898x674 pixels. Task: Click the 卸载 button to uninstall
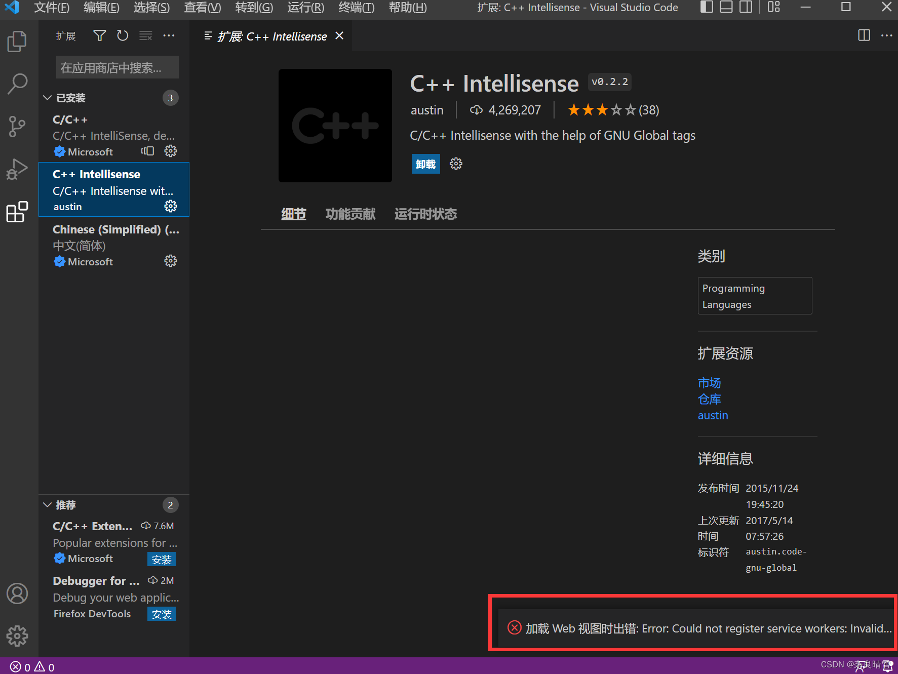425,164
